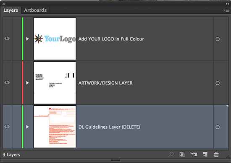
Task: Hide the Add YOUR LOGO layer
Action: [7, 38]
